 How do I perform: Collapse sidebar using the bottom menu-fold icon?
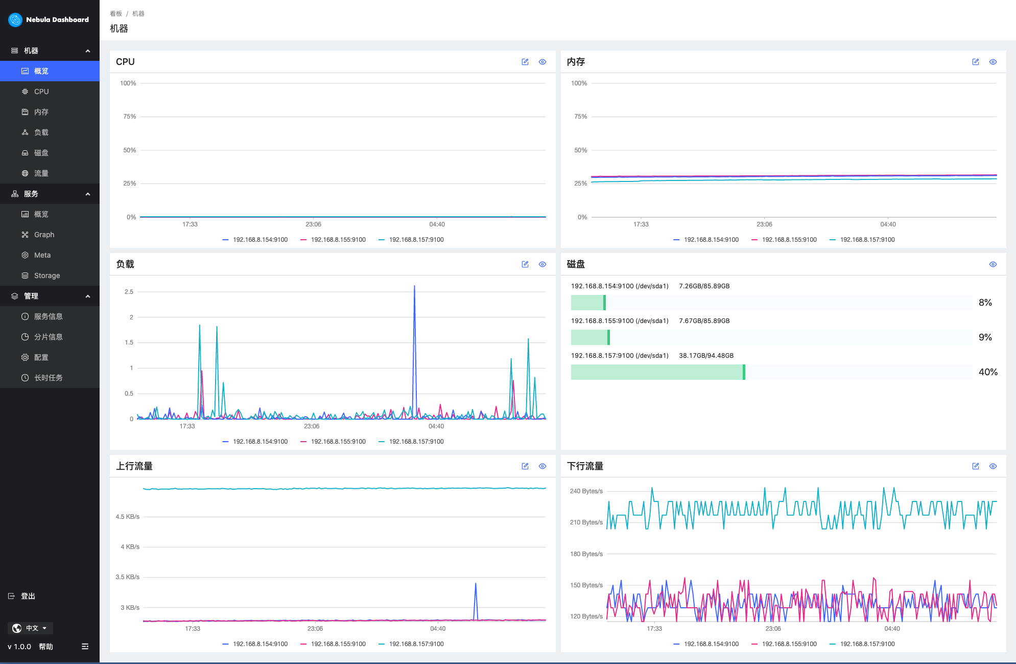[x=85, y=647]
